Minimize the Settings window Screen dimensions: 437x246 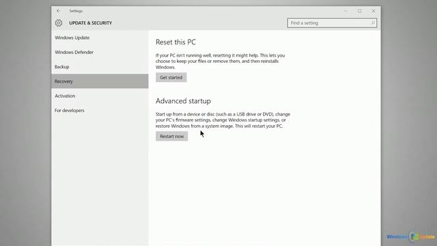pos(346,11)
